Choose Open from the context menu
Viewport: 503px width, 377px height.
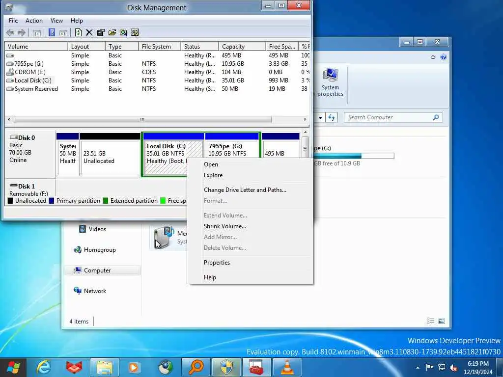(250, 164)
